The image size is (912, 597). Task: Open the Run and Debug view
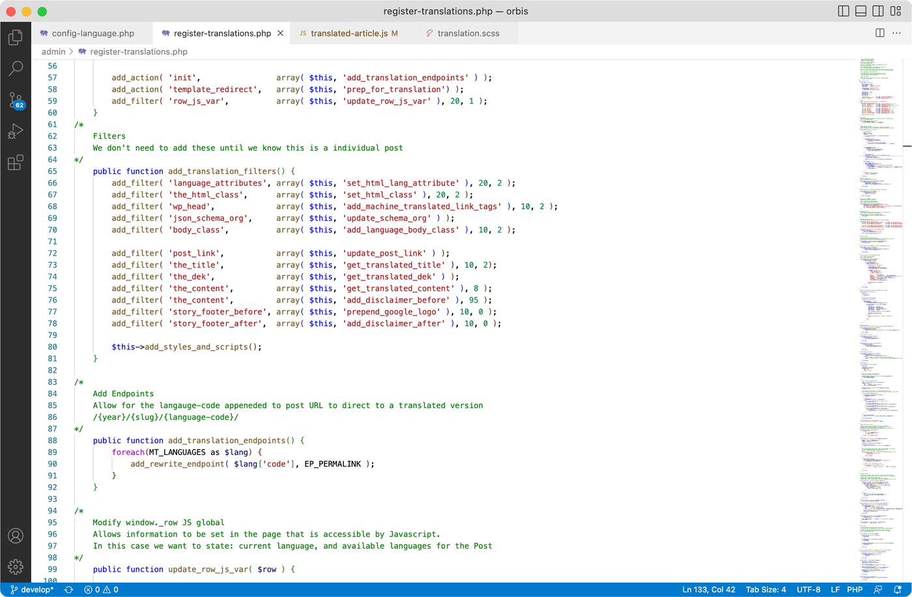(16, 131)
